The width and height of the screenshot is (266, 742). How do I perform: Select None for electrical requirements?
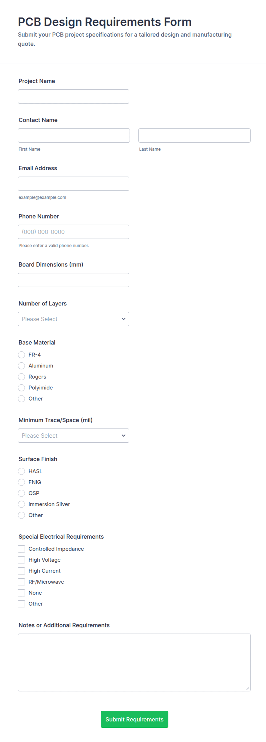(x=21, y=593)
